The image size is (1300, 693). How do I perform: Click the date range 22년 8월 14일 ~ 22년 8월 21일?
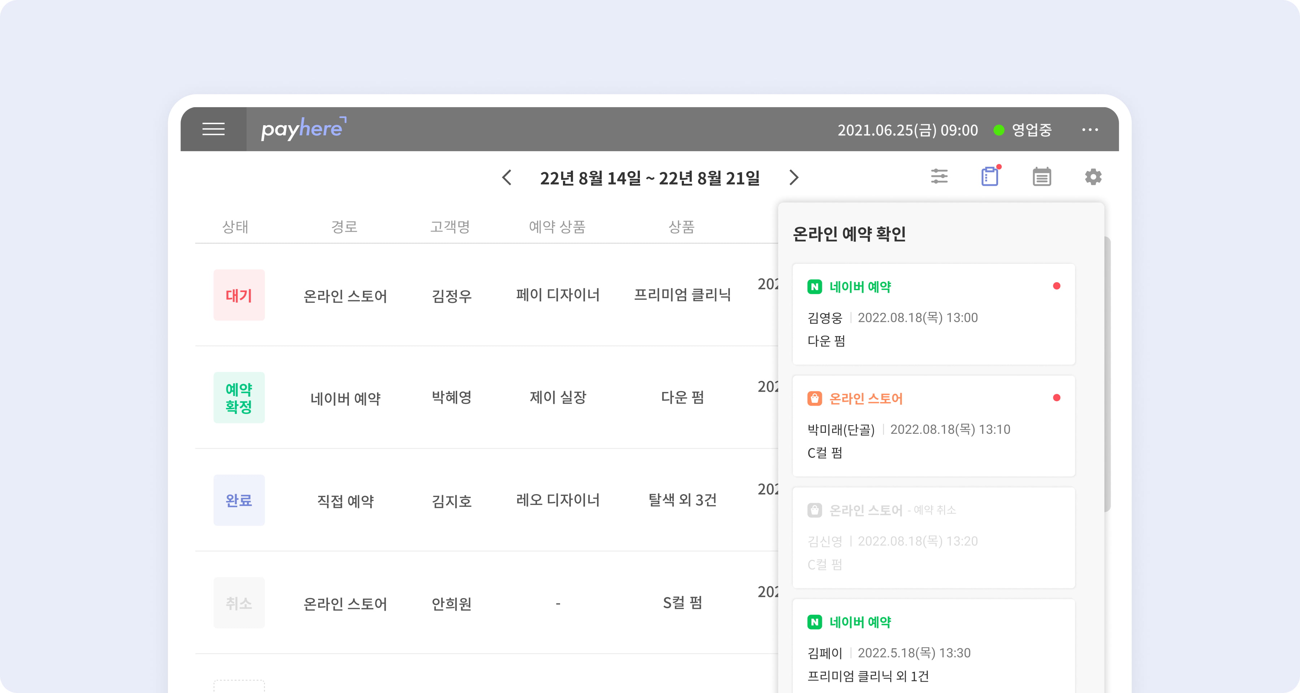(x=650, y=178)
